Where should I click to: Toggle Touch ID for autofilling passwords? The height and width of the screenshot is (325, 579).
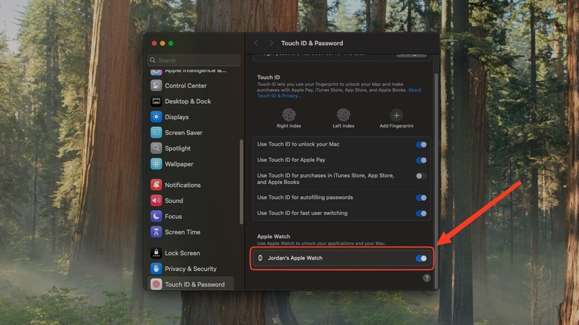point(421,198)
